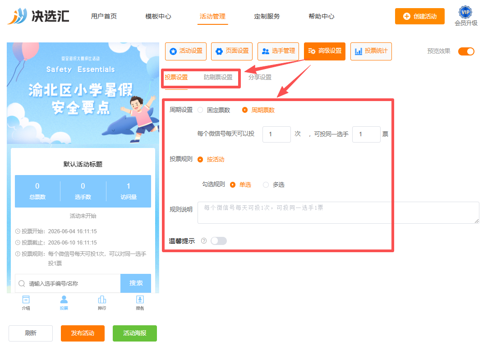Open 定制服务 in top navigation
The height and width of the screenshot is (351, 483).
tap(267, 16)
